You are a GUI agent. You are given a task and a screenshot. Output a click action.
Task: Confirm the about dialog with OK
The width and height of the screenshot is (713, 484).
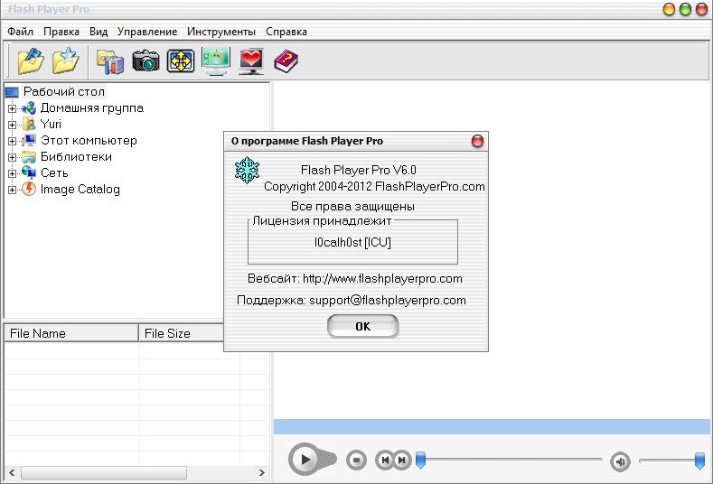point(363,326)
